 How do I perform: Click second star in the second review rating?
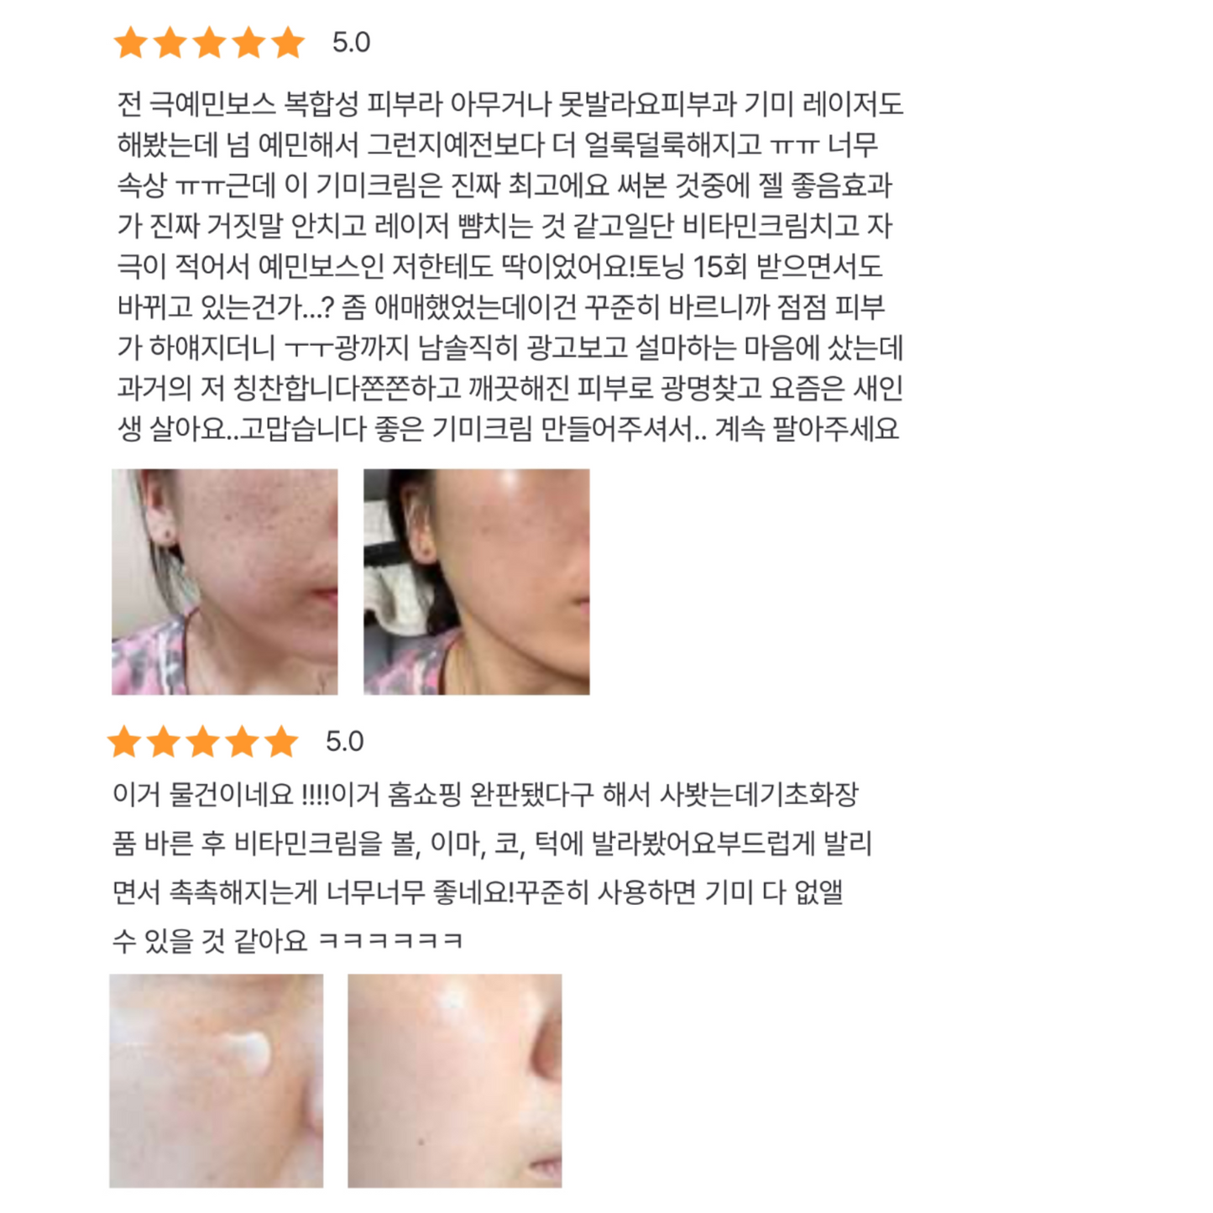[164, 741]
